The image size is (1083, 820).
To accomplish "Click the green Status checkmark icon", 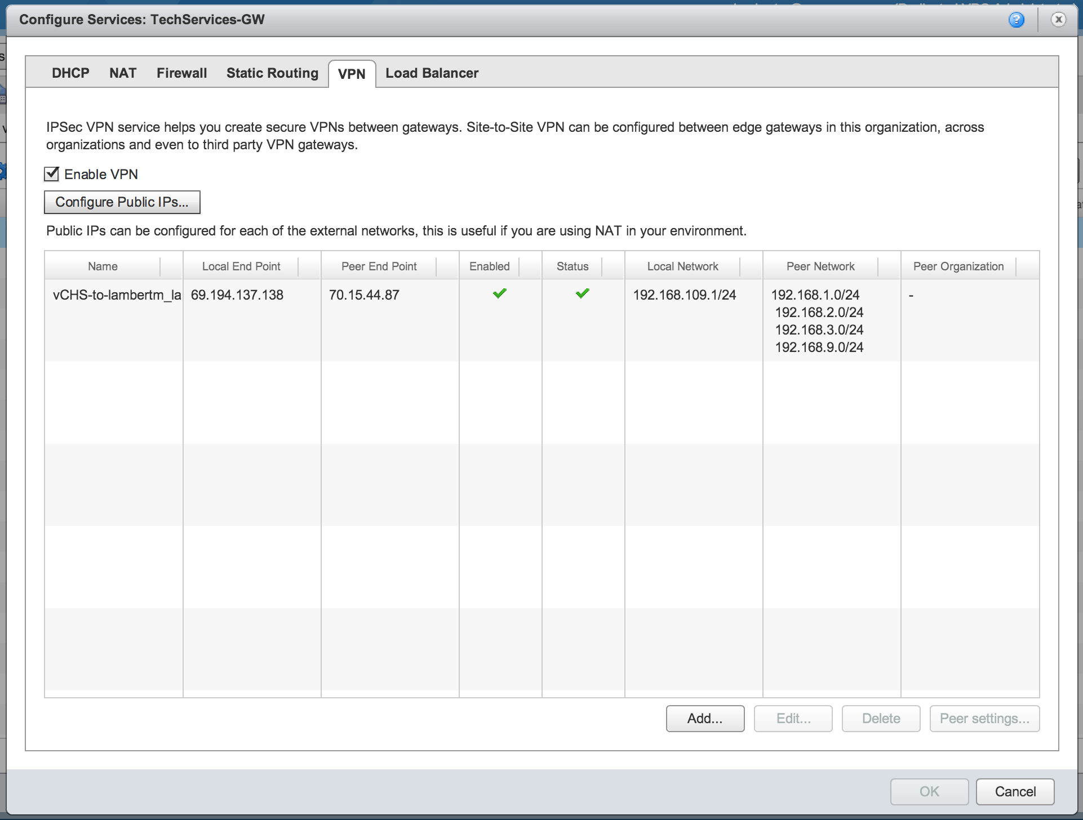I will coord(582,293).
